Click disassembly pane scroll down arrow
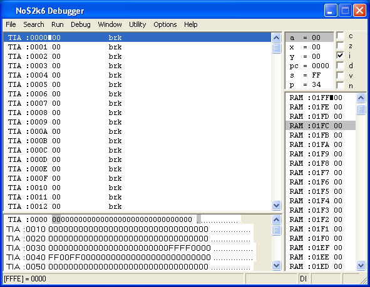370x287 pixels. 276,206
